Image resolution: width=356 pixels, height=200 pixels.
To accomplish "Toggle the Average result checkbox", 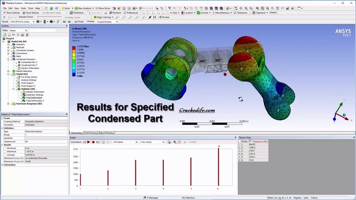I will 5,155.
